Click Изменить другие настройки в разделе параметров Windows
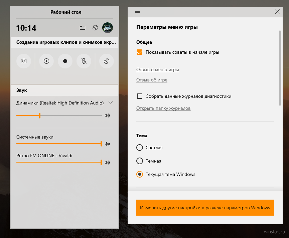 [x=205, y=208]
